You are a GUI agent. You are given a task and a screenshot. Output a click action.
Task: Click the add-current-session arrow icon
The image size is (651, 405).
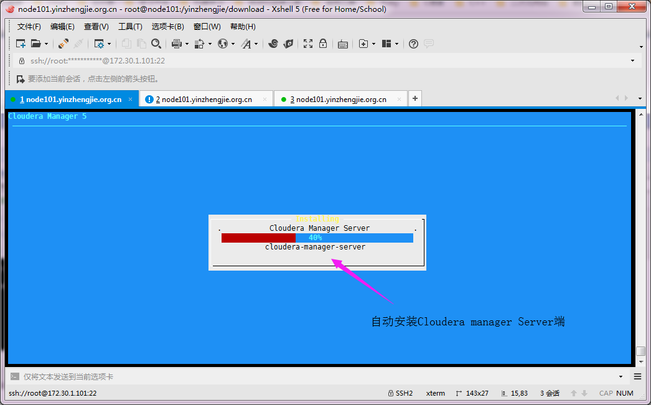point(21,79)
